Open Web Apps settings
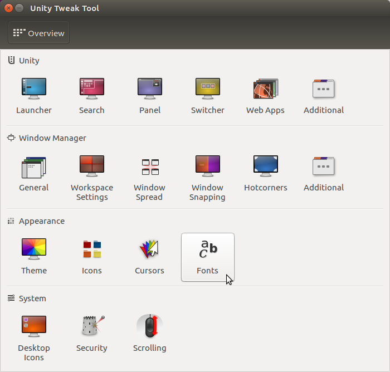The height and width of the screenshot is (372, 390). 265,95
